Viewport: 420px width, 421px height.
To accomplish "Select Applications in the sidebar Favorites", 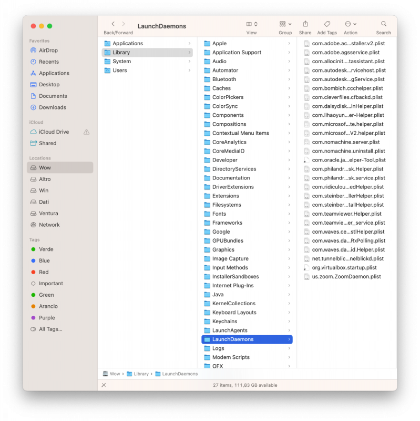I will pyautogui.click(x=60, y=73).
